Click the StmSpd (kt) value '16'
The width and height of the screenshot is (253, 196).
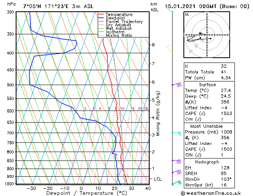tap(224, 185)
